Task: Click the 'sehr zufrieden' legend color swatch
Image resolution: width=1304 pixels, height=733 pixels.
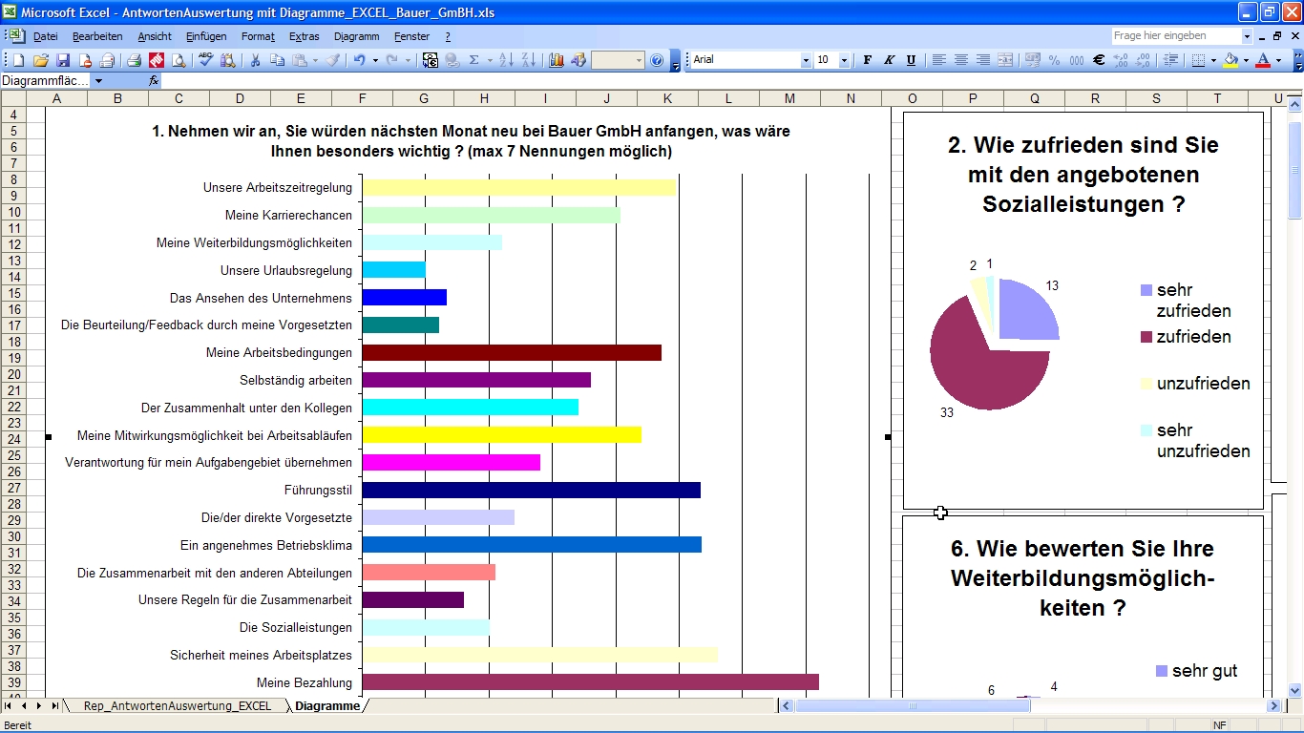Action: tap(1146, 290)
